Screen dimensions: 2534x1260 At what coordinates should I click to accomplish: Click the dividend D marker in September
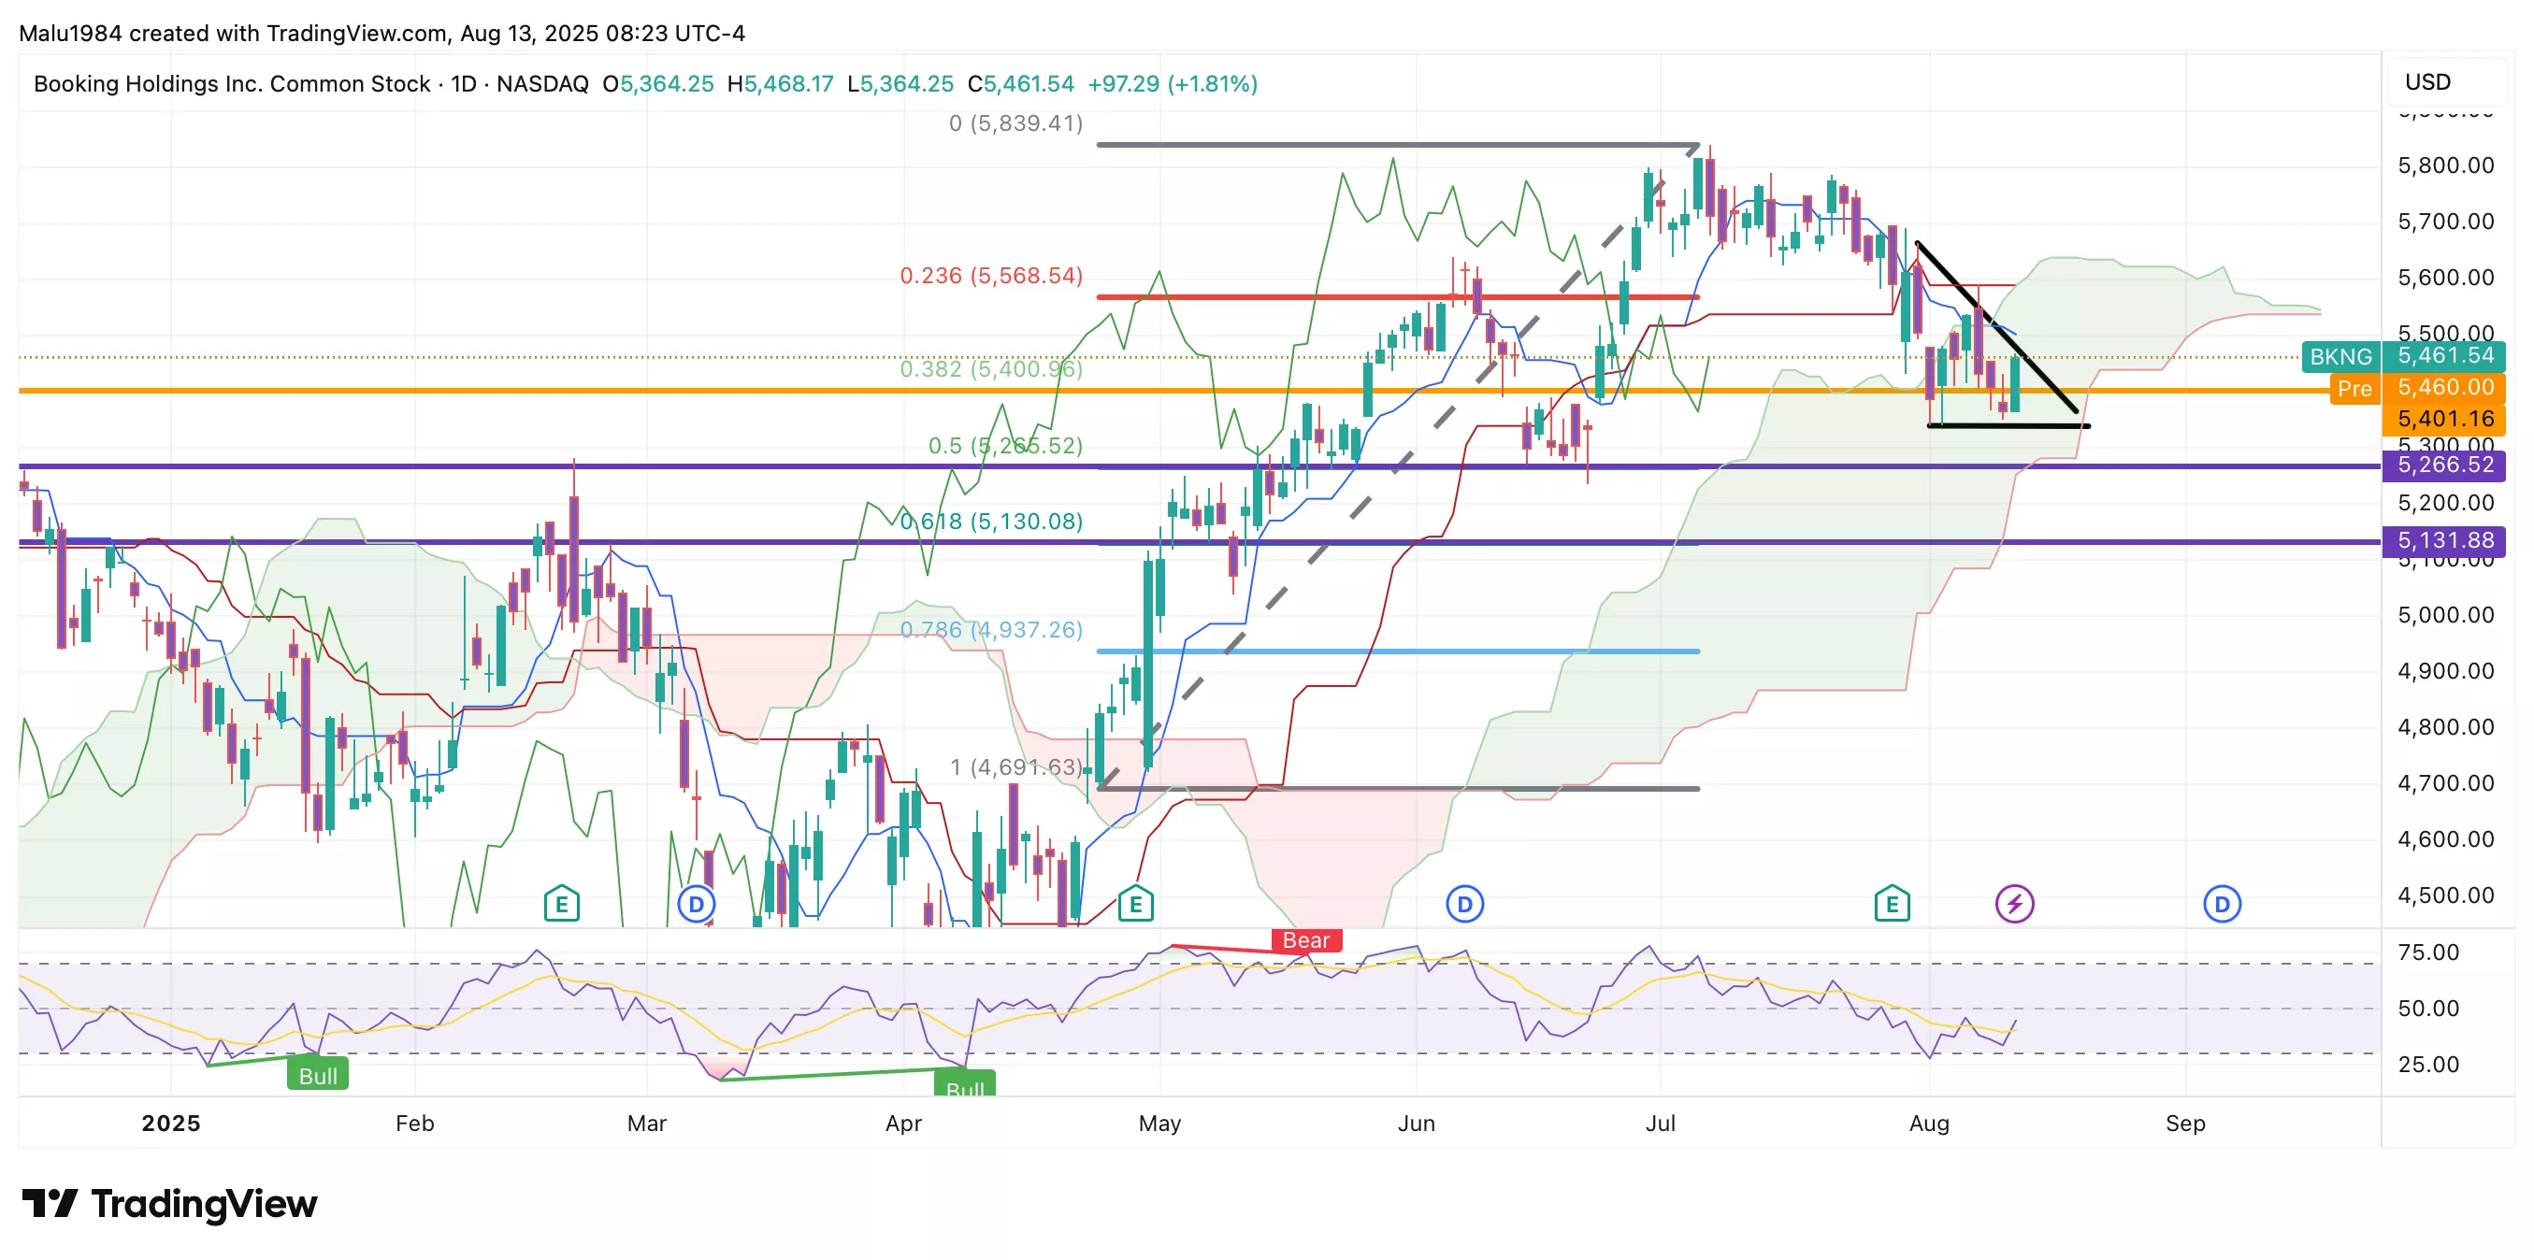pyautogui.click(x=2221, y=903)
